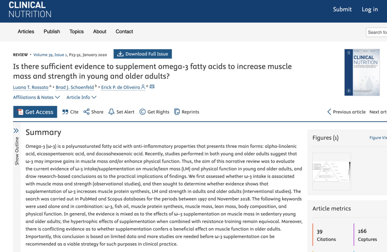Click the Share network icon
The image size is (387, 252).
86,112
